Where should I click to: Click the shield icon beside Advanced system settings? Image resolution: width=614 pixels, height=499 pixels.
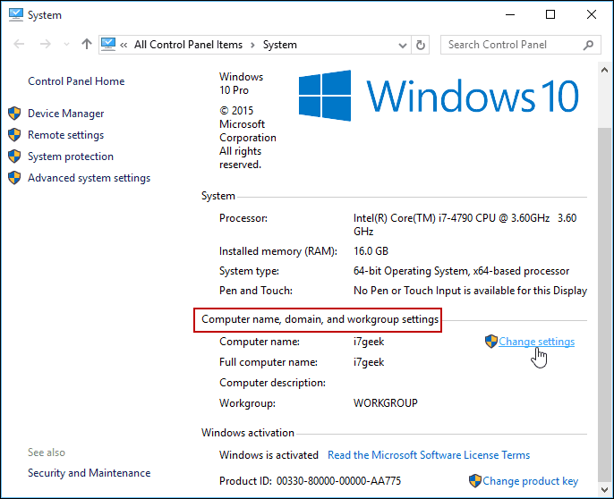(14, 178)
